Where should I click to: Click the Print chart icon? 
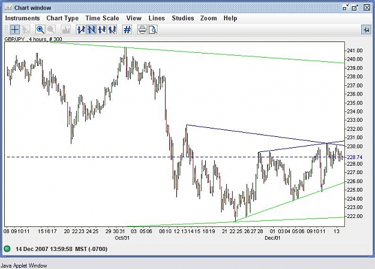142,29
